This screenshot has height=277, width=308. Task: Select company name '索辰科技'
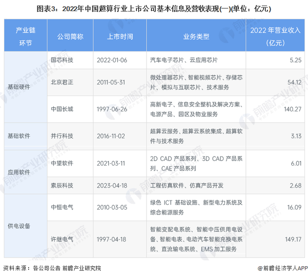(62, 185)
